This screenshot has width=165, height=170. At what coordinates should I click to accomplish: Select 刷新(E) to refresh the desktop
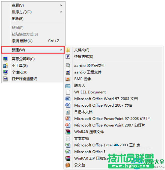coord(17,19)
